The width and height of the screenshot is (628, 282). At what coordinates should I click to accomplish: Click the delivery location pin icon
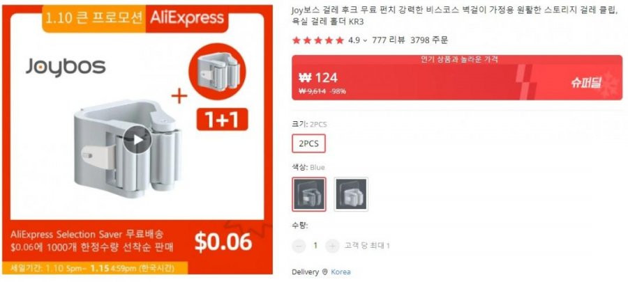(324, 272)
